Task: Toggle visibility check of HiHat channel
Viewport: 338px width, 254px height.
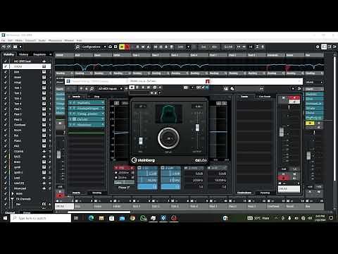Action: [6, 83]
